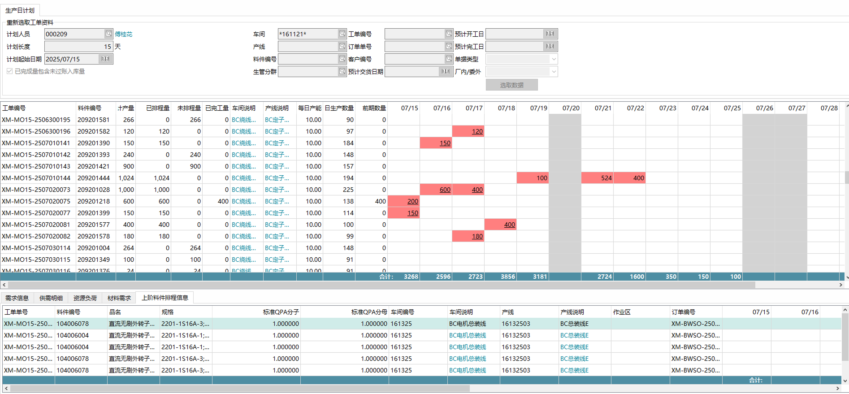This screenshot has width=849, height=394.
Task: Open calendar icon for 预计开工日
Action: pyautogui.click(x=550, y=34)
